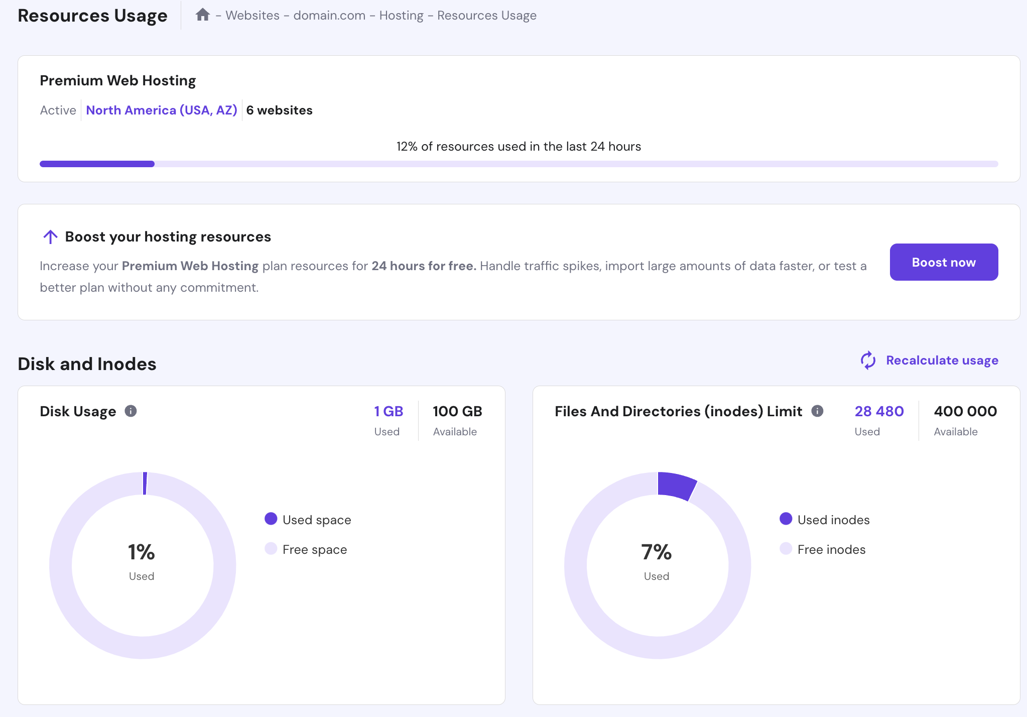
Task: Toggle the Used space legend dot
Action: [x=271, y=519]
